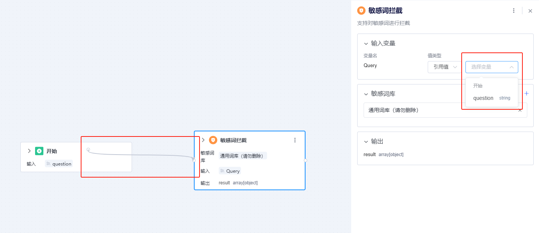The width and height of the screenshot is (539, 233).
Task: Click the Query input tag on node
Action: (x=230, y=171)
